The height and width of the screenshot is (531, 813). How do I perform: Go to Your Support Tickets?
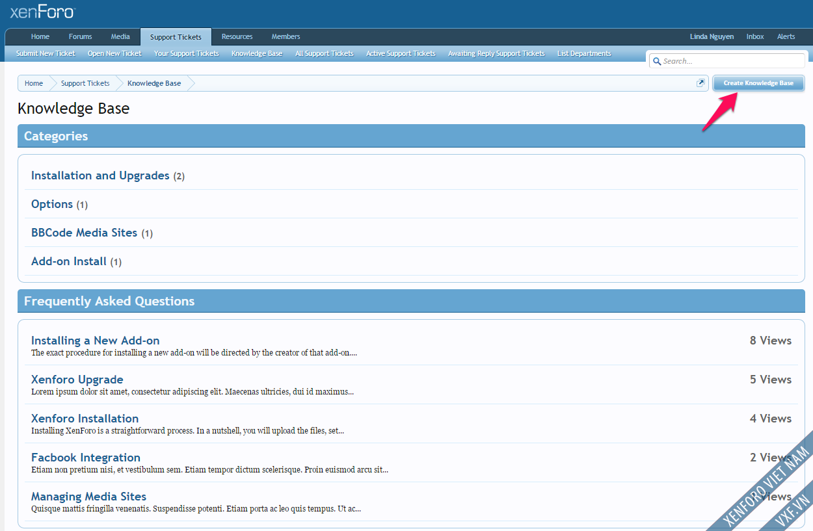187,53
